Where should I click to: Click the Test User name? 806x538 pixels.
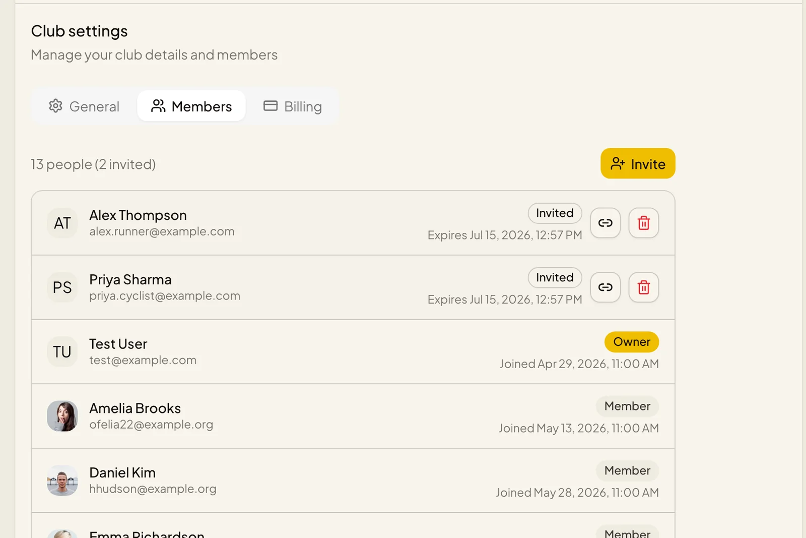point(118,344)
